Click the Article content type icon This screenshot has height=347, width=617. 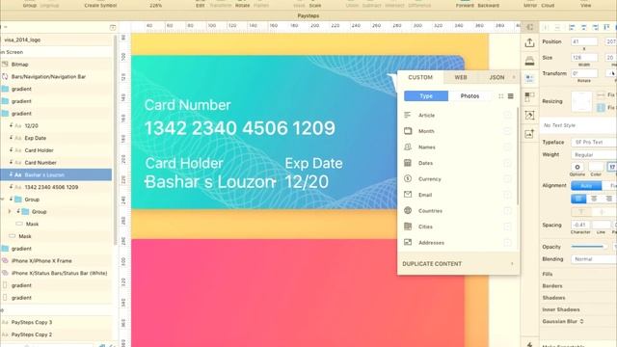click(408, 115)
